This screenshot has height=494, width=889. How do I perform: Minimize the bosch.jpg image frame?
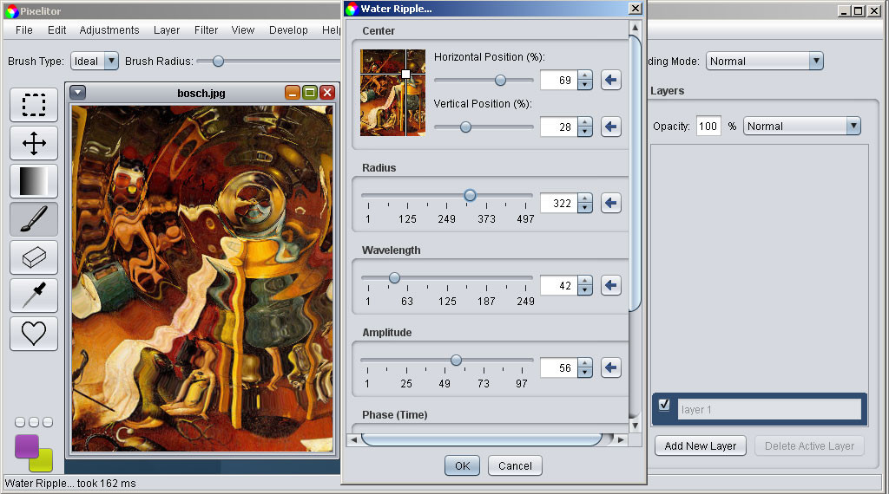pyautogui.click(x=293, y=93)
